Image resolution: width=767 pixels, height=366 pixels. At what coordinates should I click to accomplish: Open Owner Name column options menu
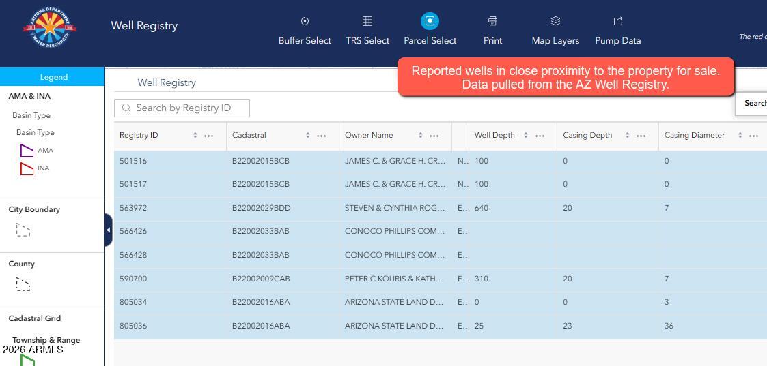click(x=434, y=136)
